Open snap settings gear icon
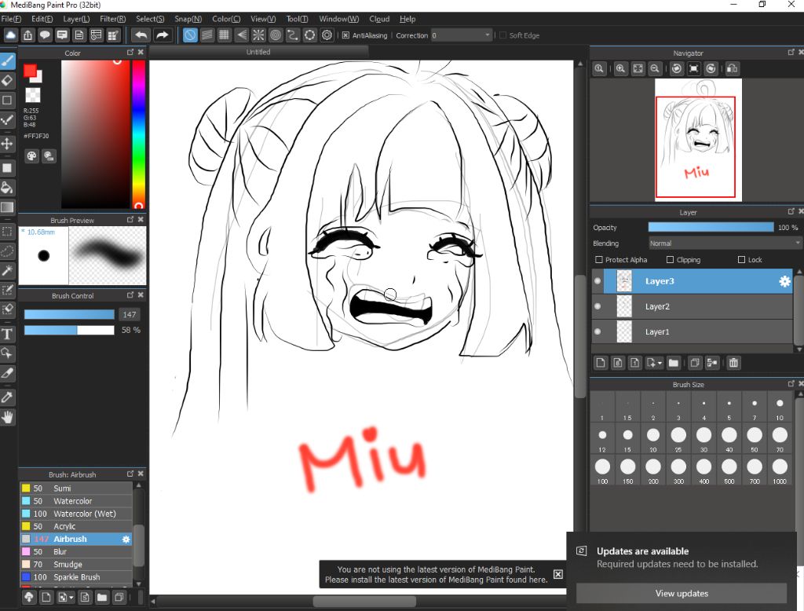The width and height of the screenshot is (804, 611). [x=327, y=35]
